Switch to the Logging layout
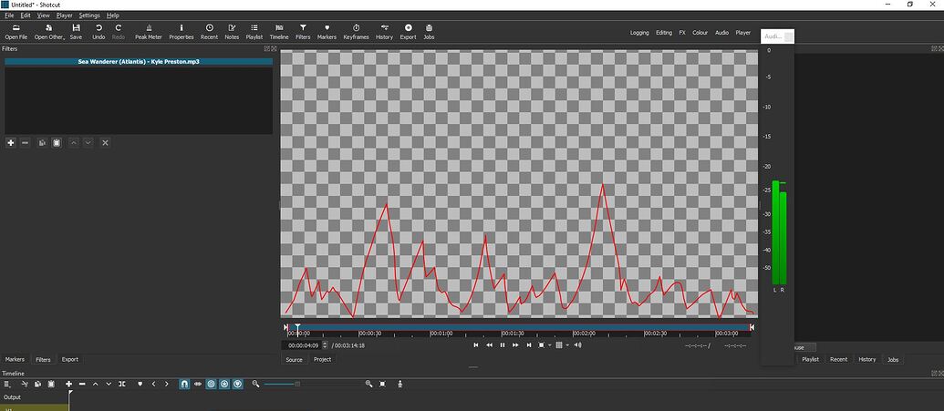This screenshot has width=944, height=411. tap(639, 33)
